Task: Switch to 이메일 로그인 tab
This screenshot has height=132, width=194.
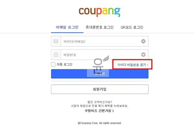Action: coord(67,27)
